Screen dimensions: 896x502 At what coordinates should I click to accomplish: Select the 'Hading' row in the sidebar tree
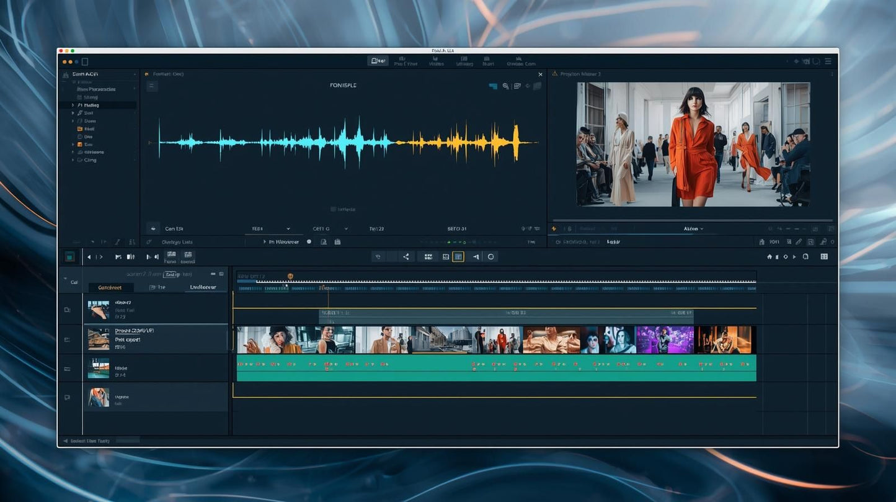98,105
